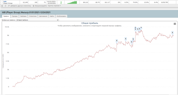Click the Общая прибыль chart title

point(90,23)
